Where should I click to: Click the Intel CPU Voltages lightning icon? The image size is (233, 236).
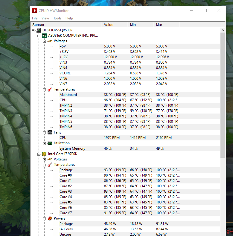tap(50, 159)
